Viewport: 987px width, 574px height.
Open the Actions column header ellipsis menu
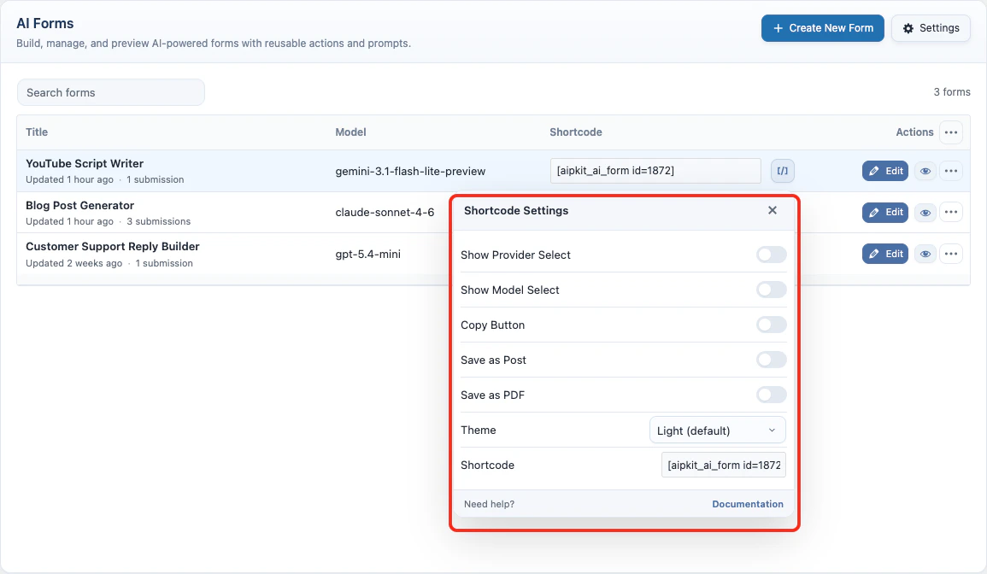(x=951, y=132)
